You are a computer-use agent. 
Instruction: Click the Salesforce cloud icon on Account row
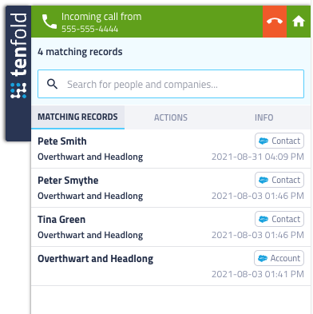[263, 258]
